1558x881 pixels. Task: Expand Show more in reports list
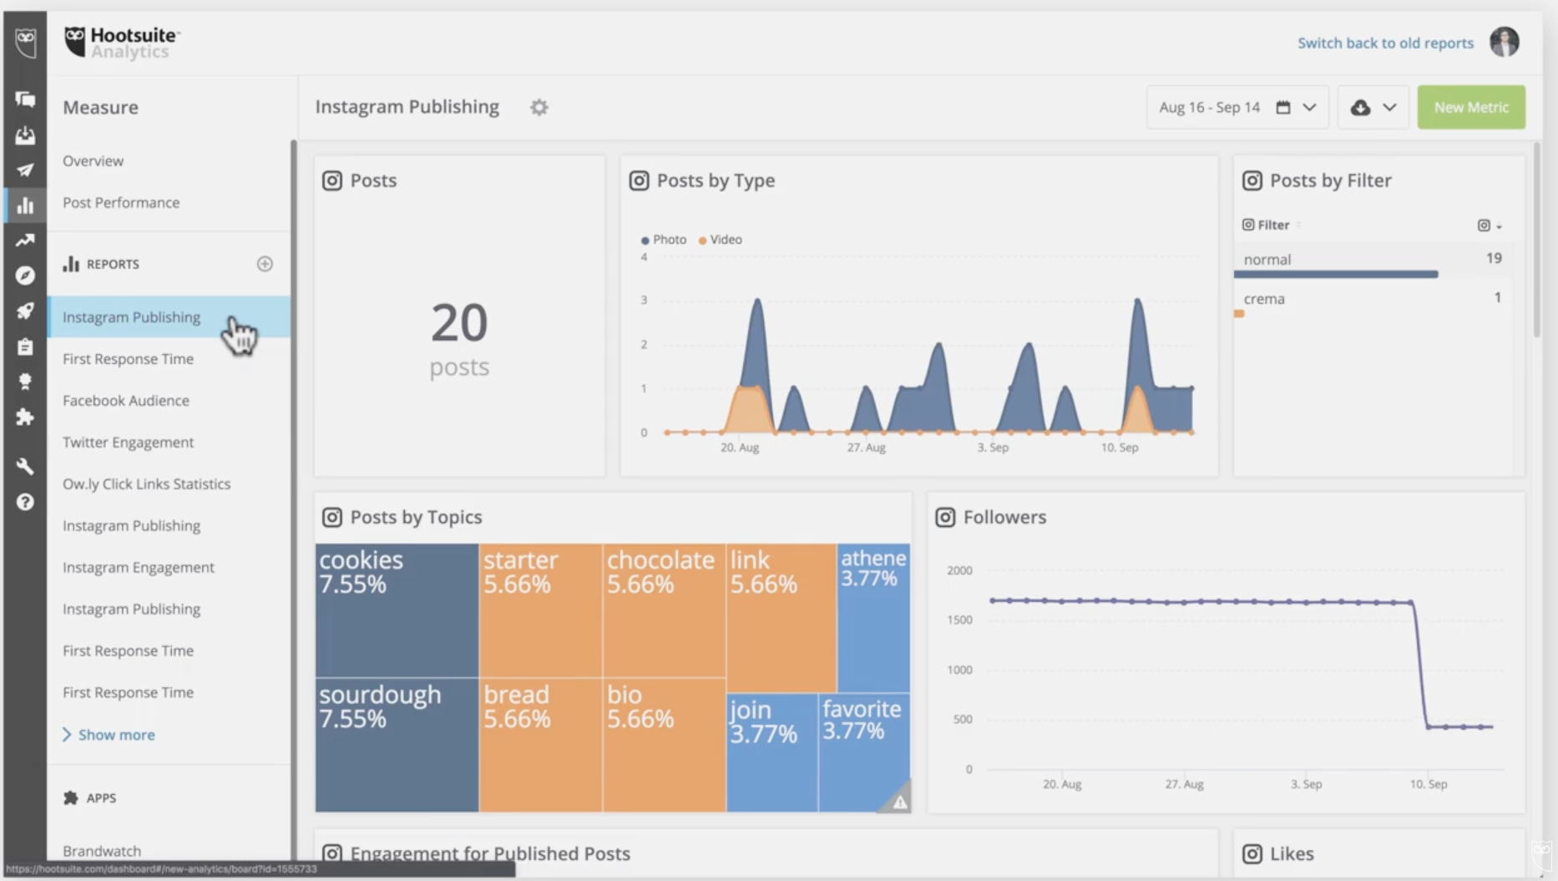116,735
